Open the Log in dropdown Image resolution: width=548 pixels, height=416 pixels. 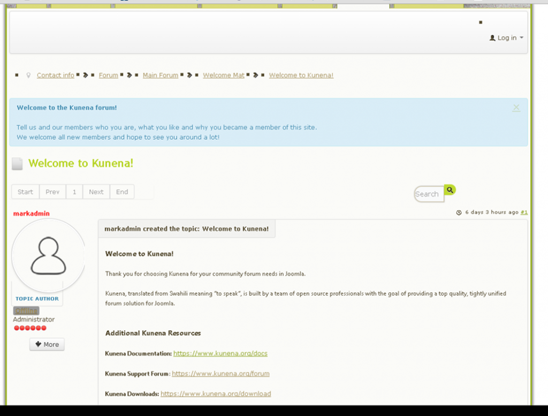click(x=507, y=38)
